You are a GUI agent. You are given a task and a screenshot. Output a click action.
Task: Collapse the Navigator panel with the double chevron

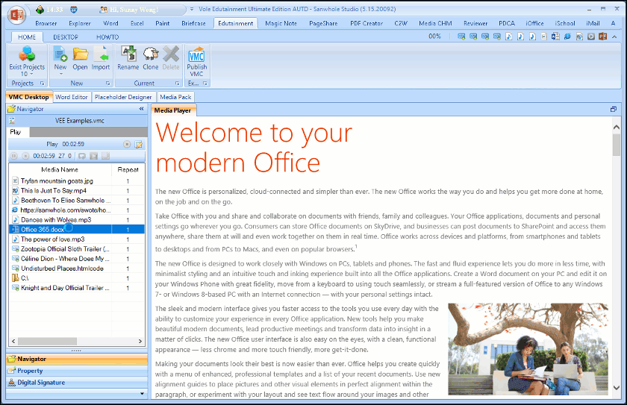click(142, 109)
